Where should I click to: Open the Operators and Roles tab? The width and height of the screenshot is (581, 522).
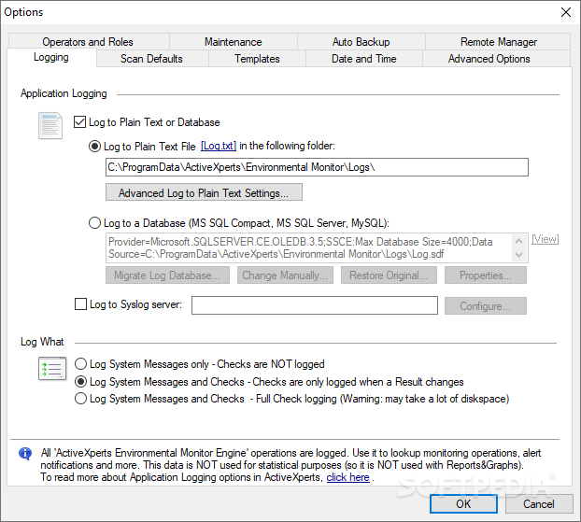click(88, 42)
